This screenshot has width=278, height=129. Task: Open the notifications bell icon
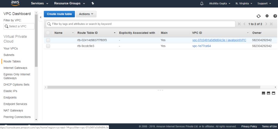pyautogui.click(x=202, y=3)
